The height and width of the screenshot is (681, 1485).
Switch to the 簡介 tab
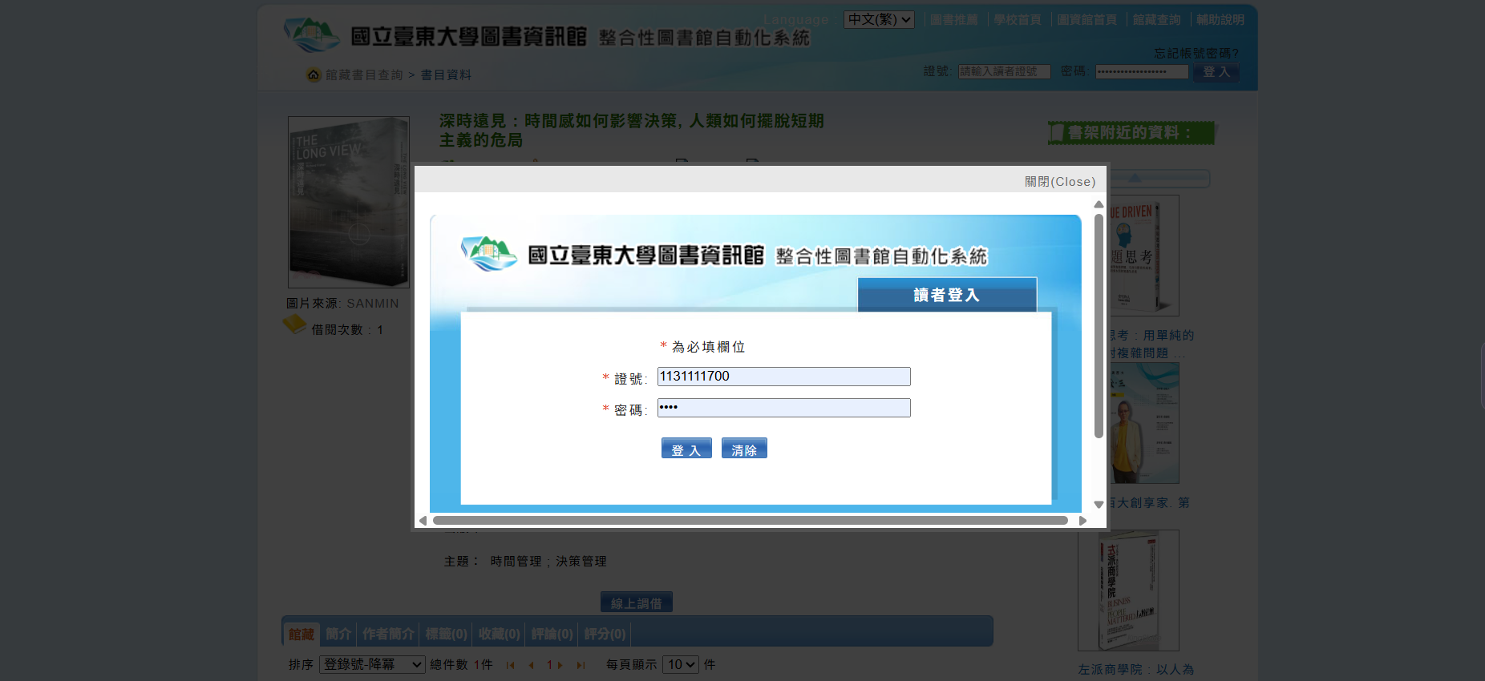[338, 634]
